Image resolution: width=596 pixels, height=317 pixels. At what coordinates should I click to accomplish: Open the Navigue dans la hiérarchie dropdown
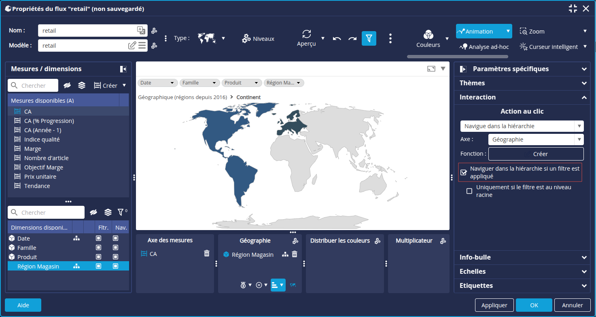point(522,126)
